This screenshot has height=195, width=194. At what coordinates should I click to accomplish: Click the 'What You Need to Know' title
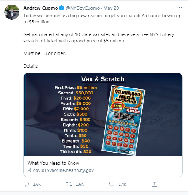click(x=53, y=163)
